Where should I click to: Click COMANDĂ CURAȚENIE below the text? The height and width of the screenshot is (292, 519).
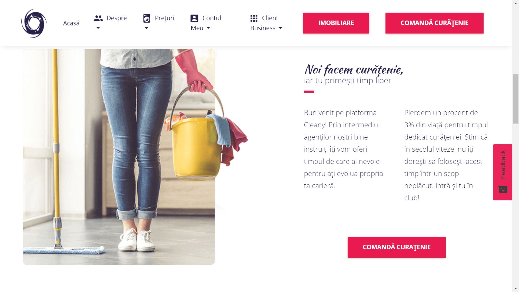pos(397,247)
